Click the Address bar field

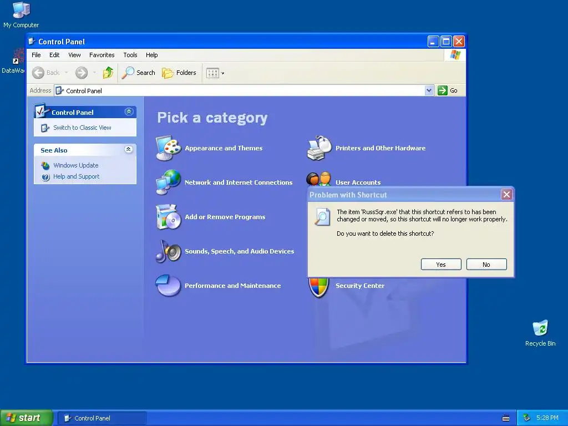coord(244,90)
